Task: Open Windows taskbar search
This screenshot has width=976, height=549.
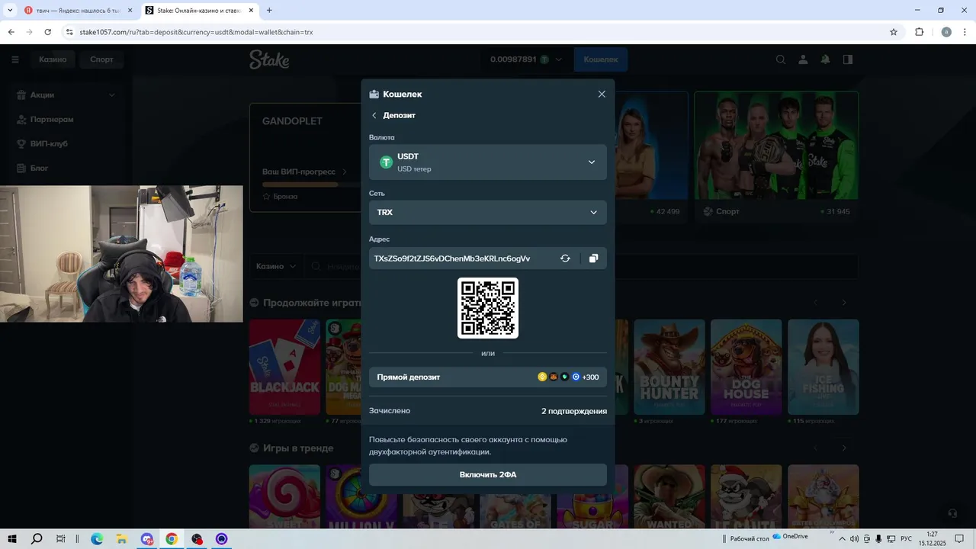Action: 37,539
